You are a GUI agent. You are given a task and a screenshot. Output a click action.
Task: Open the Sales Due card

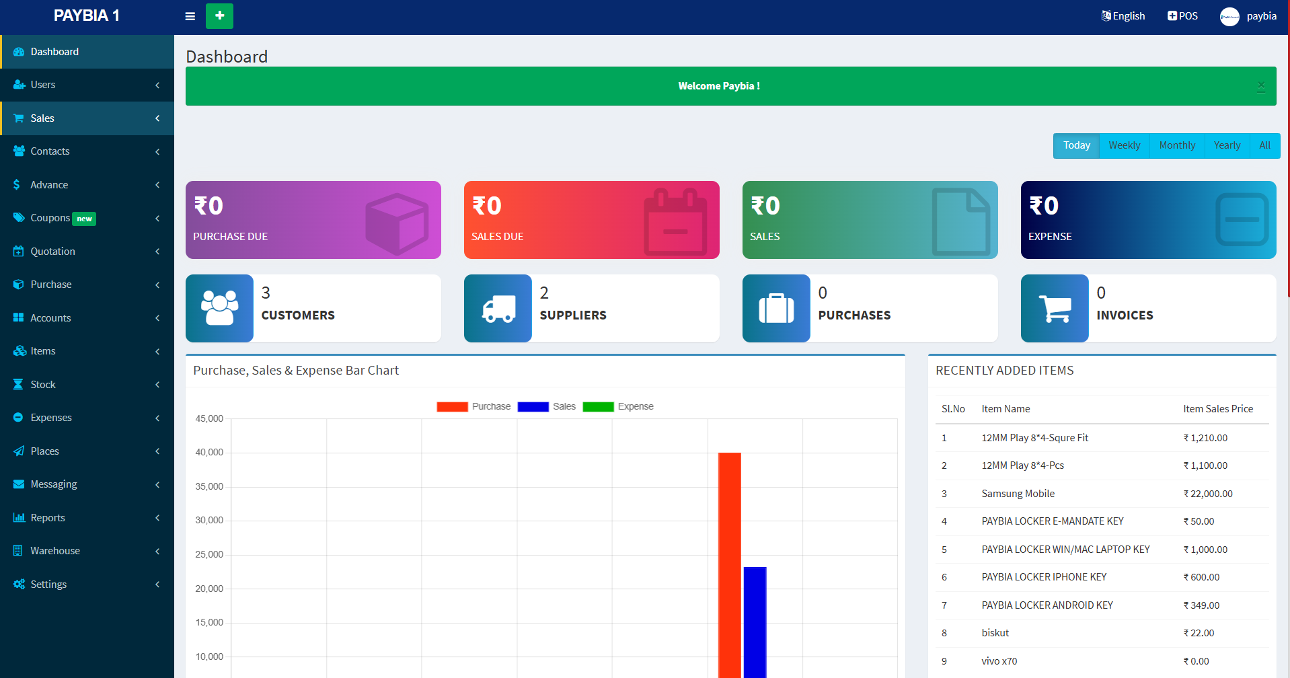[592, 220]
